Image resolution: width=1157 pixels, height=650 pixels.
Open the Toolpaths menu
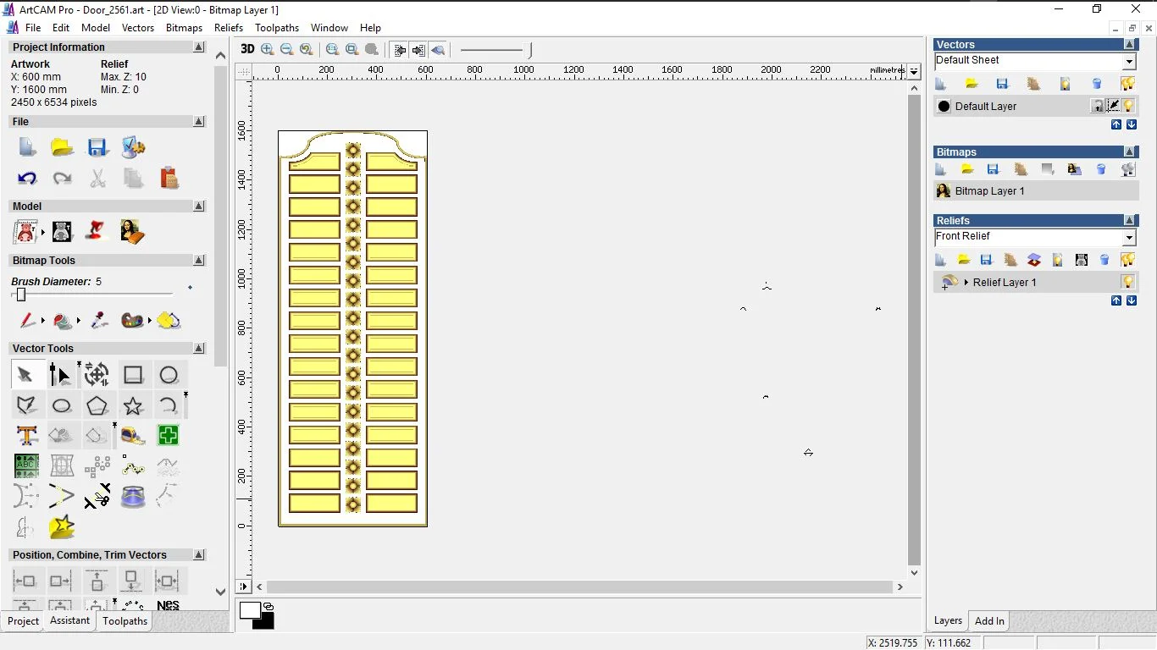tap(276, 28)
